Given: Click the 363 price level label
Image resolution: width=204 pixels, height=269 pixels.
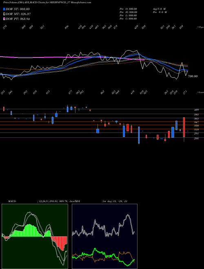Looking at the screenshot, I should pos(196,119).
